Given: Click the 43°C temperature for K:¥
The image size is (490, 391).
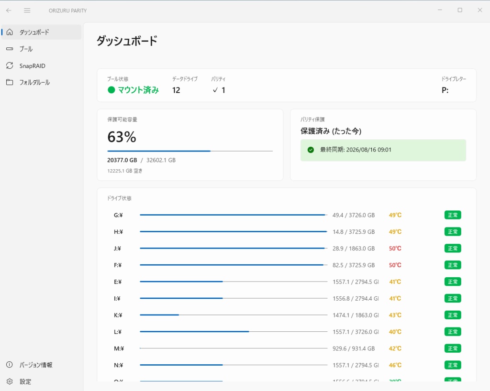Looking at the screenshot, I should tap(395, 315).
